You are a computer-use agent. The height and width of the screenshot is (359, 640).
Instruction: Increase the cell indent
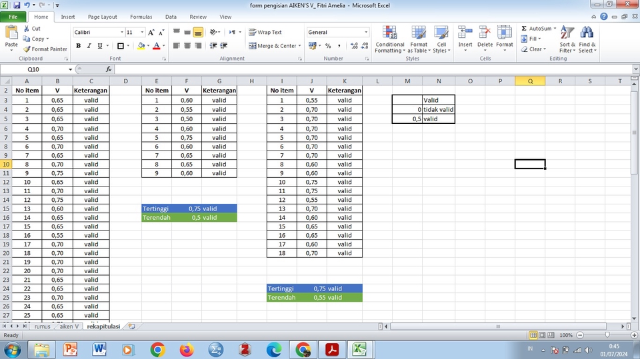tap(224, 46)
